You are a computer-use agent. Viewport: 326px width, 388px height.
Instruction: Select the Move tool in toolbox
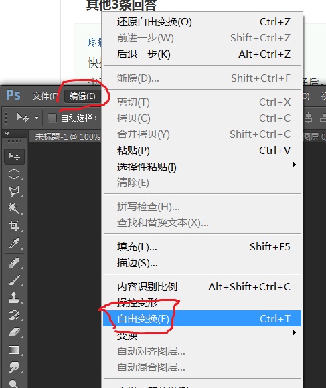14,157
